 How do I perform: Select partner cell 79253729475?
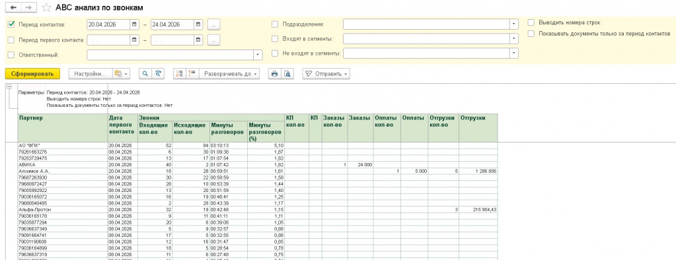[63, 158]
